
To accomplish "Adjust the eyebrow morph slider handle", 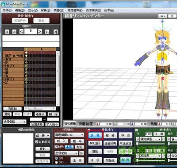I will [137, 160].
